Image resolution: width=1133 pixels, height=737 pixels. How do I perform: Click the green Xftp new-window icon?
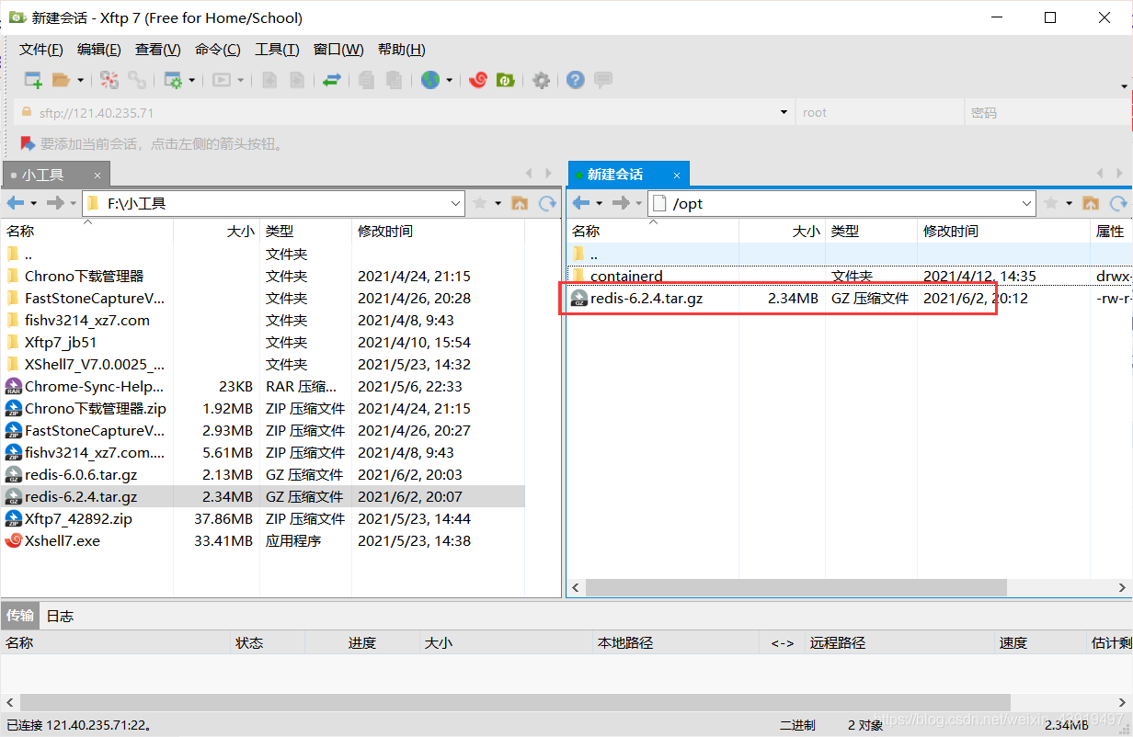505,80
